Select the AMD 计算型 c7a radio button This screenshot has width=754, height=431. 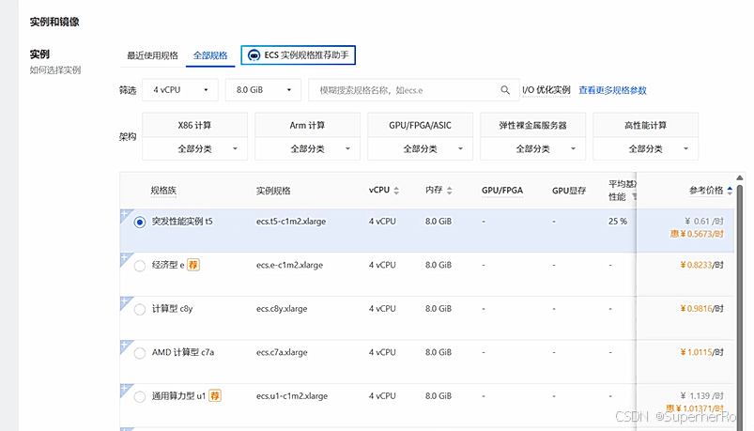tap(140, 353)
